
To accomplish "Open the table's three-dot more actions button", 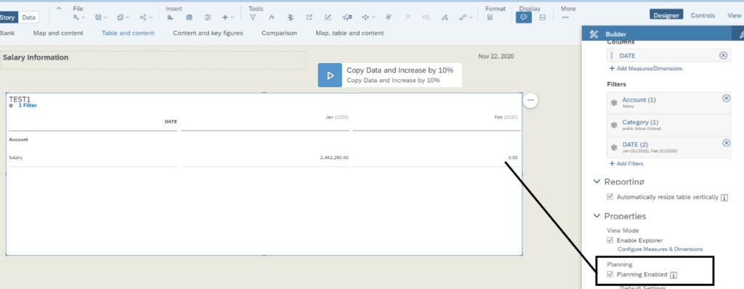I will click(530, 101).
